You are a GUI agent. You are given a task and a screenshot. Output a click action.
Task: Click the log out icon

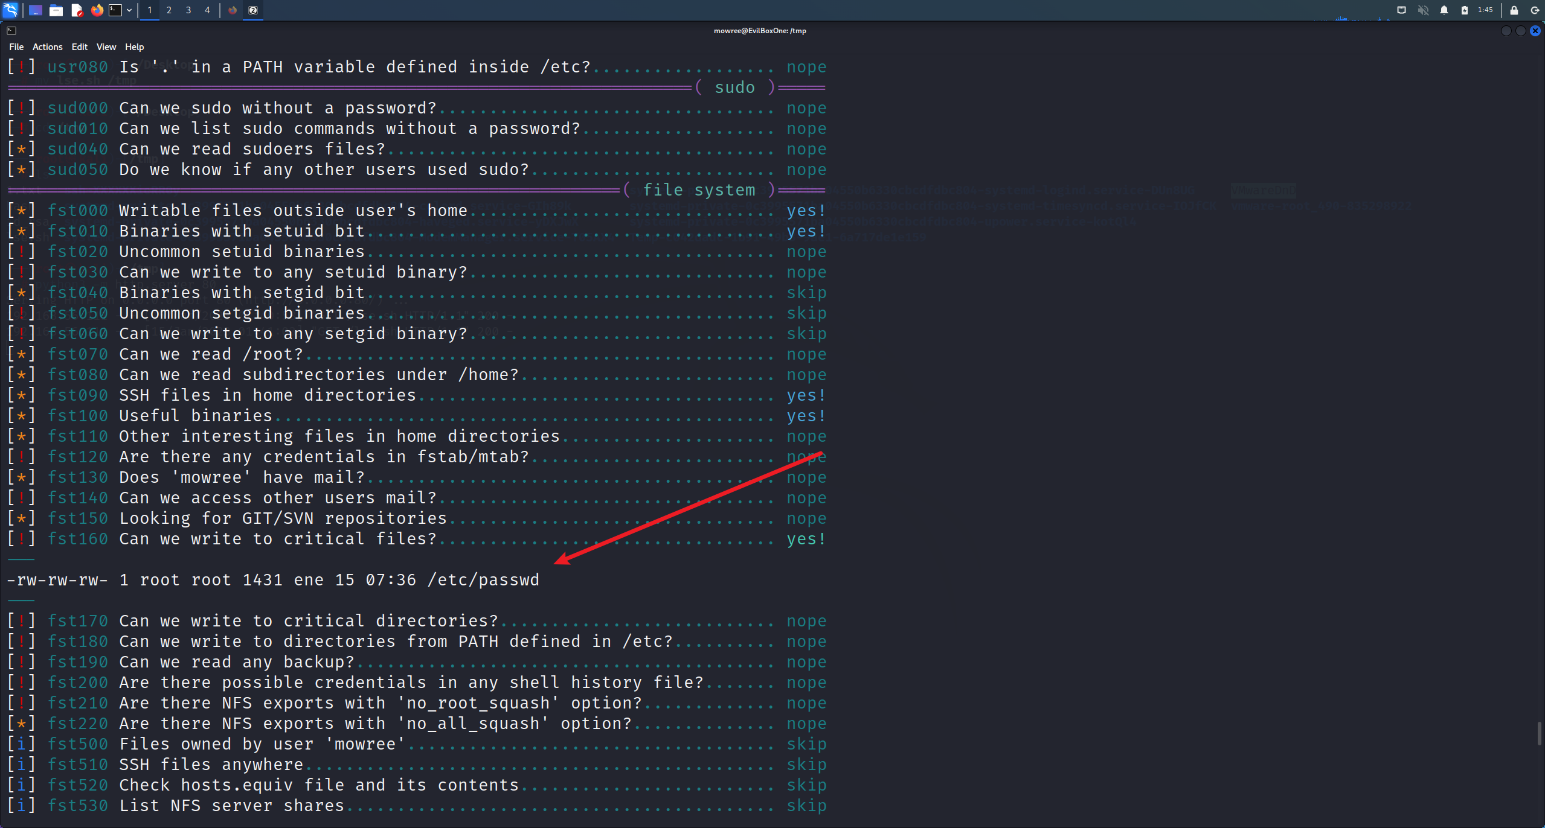click(1535, 10)
